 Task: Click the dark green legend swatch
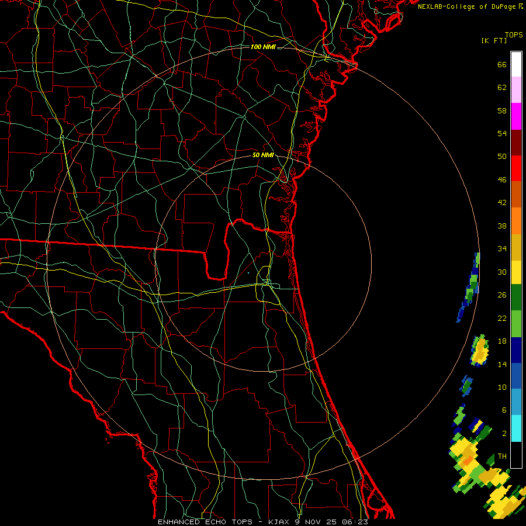coord(516,297)
